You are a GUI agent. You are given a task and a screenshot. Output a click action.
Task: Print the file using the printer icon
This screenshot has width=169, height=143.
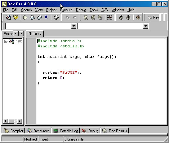(56, 17)
